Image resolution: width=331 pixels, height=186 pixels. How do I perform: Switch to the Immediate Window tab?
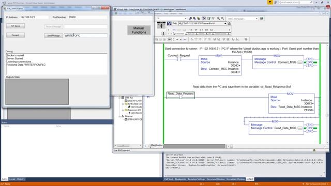pyautogui.click(x=235, y=179)
